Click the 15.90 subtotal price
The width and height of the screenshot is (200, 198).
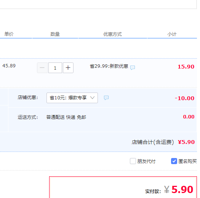(x=186, y=67)
